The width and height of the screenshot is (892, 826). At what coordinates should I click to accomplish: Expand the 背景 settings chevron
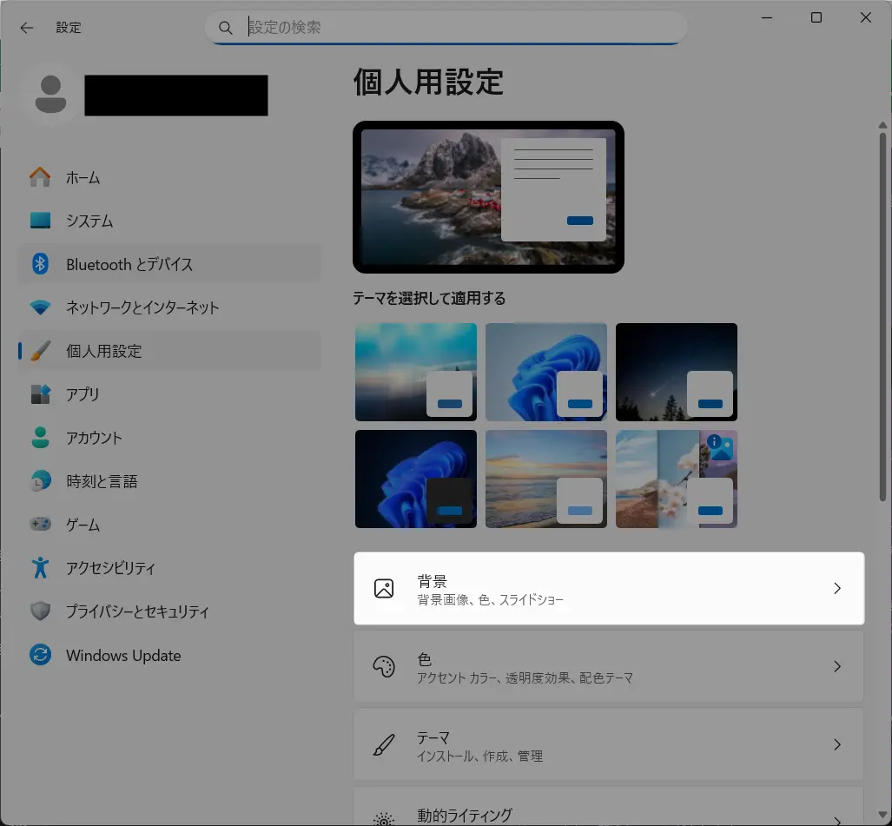[x=836, y=588]
